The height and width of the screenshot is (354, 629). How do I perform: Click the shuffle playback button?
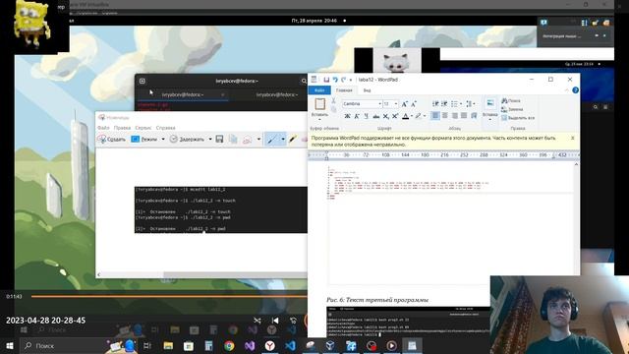(257, 321)
